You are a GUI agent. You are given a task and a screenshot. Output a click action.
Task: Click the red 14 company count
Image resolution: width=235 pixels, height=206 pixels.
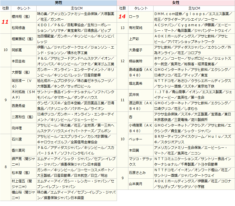122,16
